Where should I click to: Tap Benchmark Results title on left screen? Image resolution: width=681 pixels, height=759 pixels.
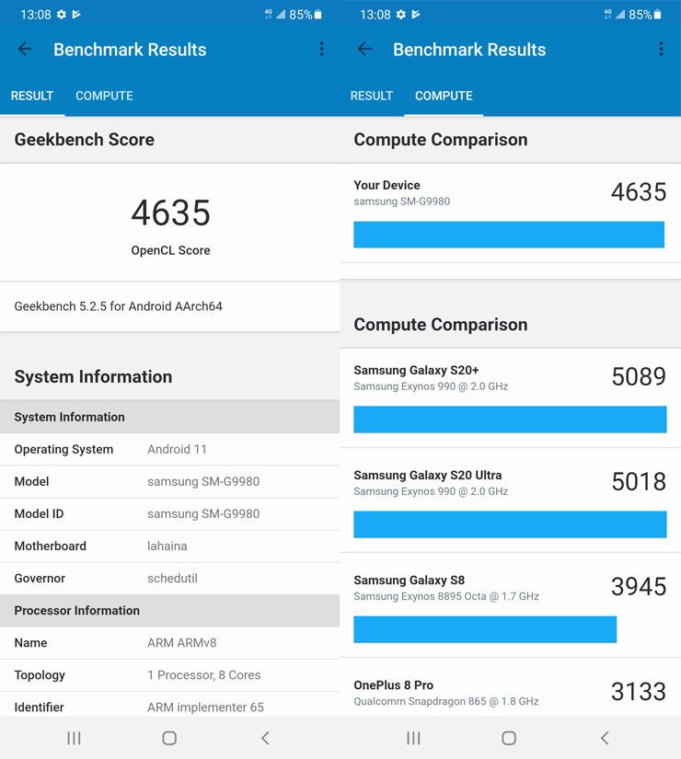(130, 50)
